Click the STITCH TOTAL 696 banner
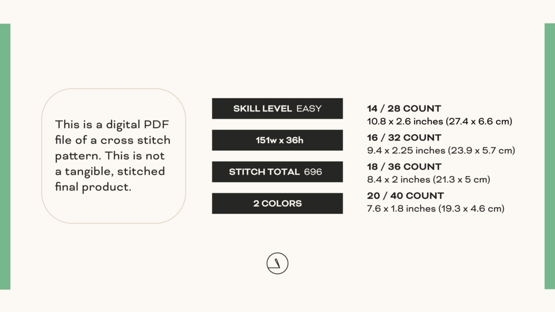 [277, 172]
